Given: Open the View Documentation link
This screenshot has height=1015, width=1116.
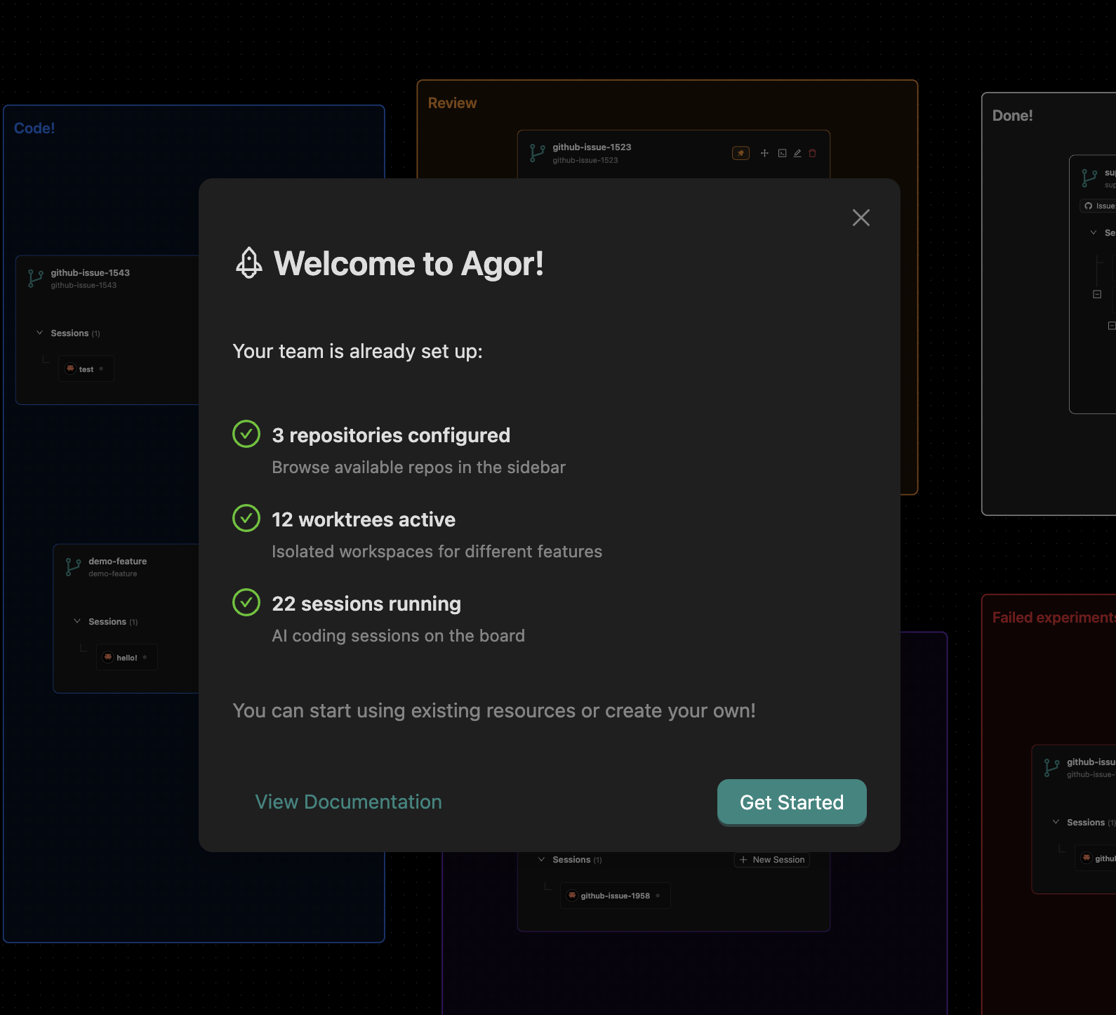Looking at the screenshot, I should point(348,802).
